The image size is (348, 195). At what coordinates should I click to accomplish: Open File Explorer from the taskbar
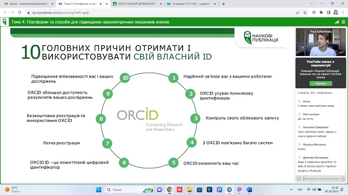190,190
